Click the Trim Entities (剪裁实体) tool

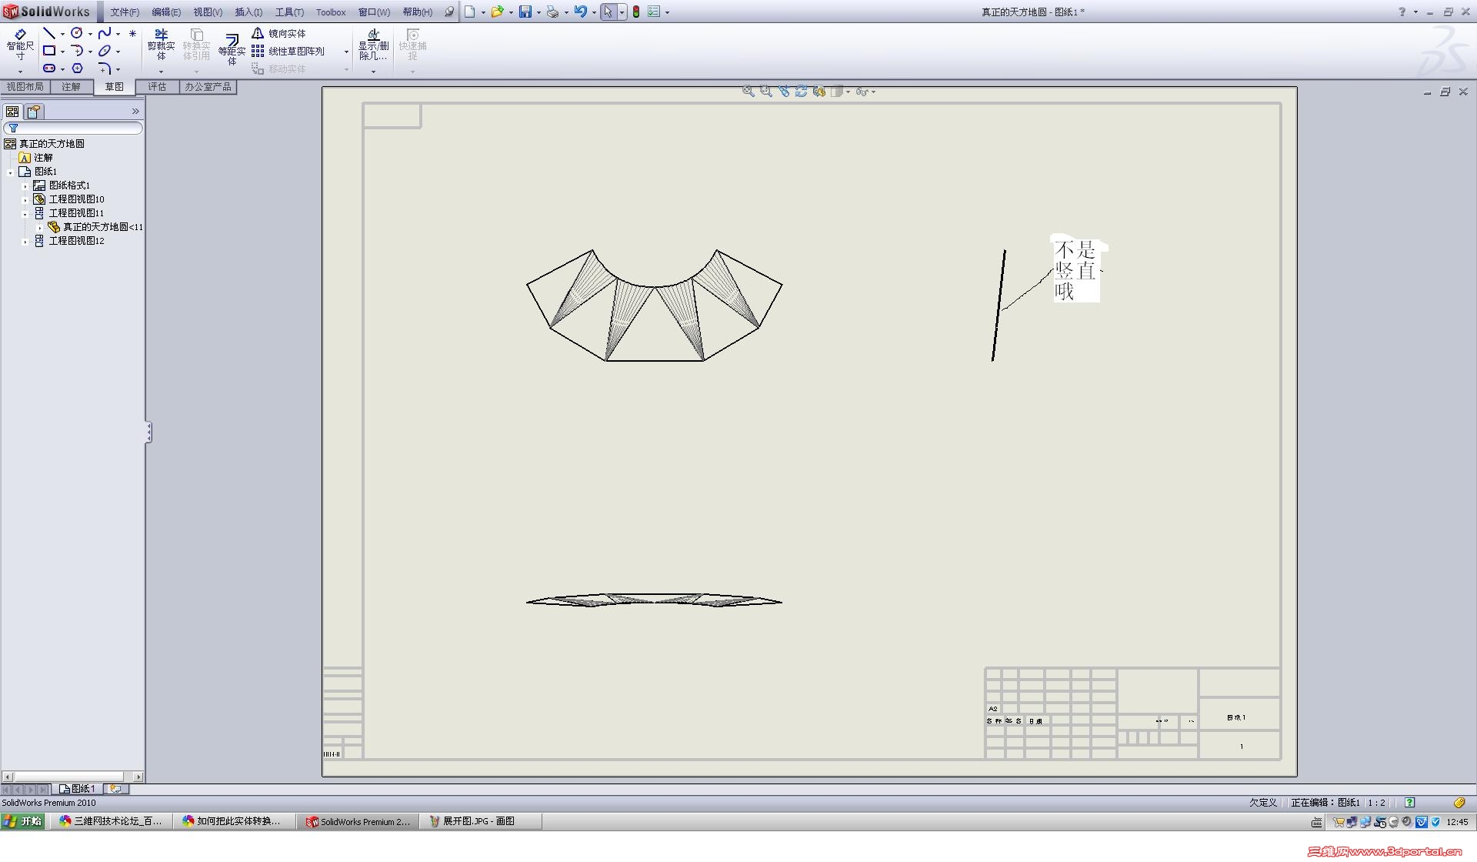(x=161, y=44)
